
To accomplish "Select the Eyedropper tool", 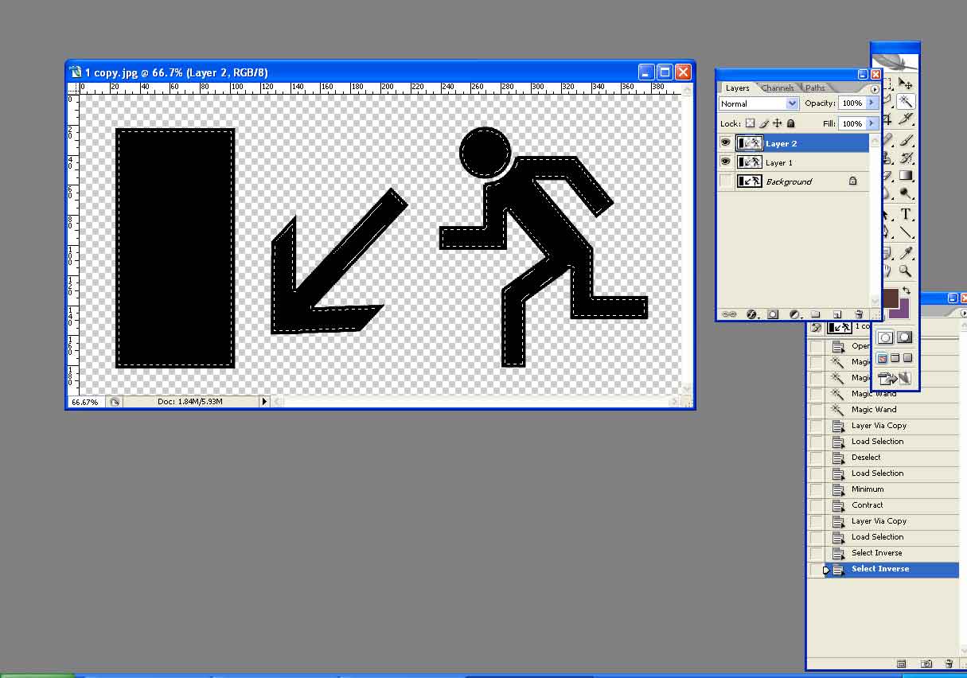I will pyautogui.click(x=906, y=253).
